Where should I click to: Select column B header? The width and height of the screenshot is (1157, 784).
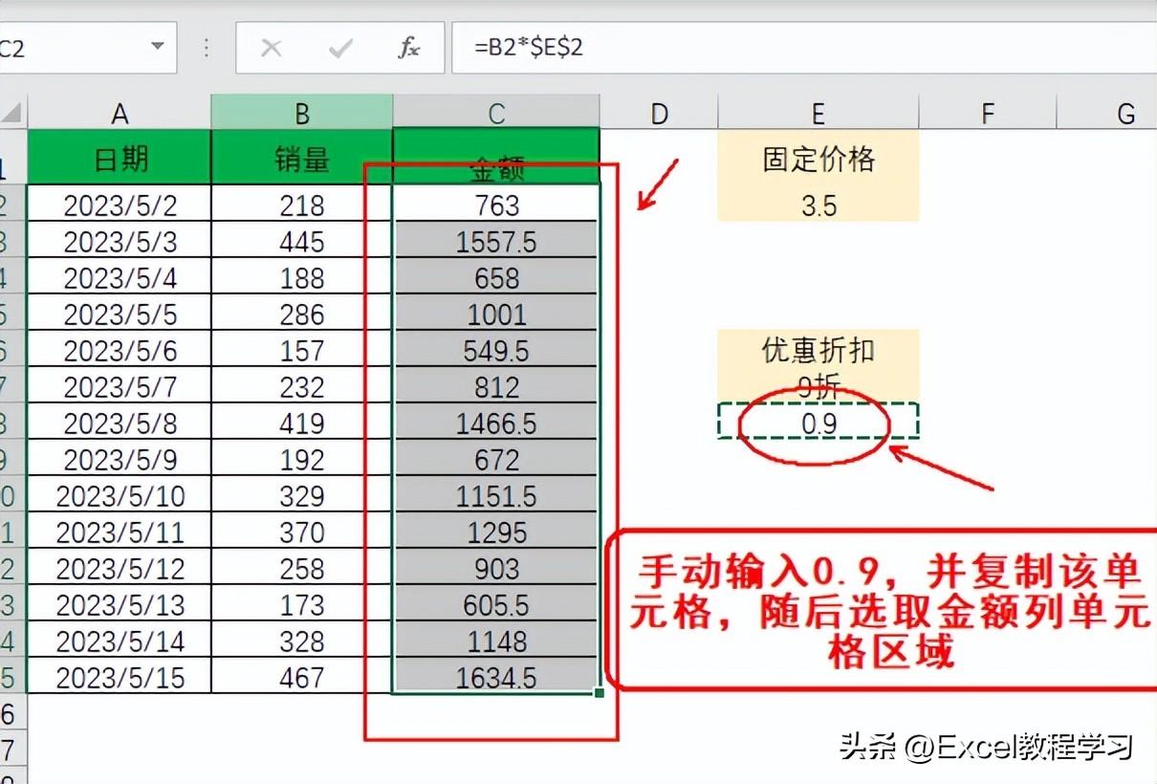[302, 113]
